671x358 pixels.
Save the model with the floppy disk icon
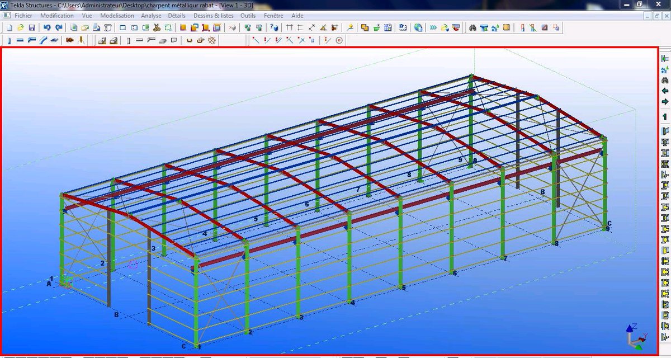pos(32,27)
